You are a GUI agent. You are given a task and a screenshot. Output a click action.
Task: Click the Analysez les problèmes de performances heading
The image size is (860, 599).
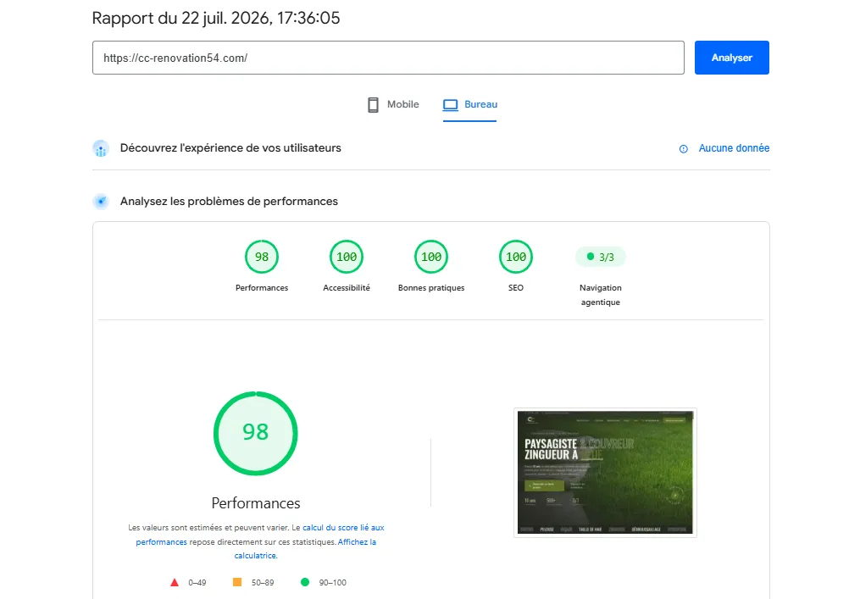[229, 202]
